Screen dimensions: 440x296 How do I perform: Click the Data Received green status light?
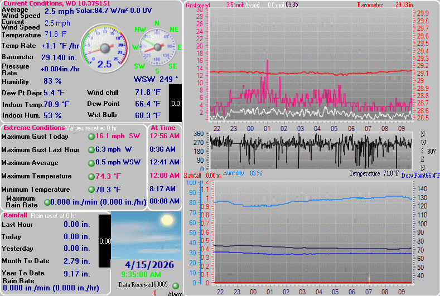click(x=176, y=285)
